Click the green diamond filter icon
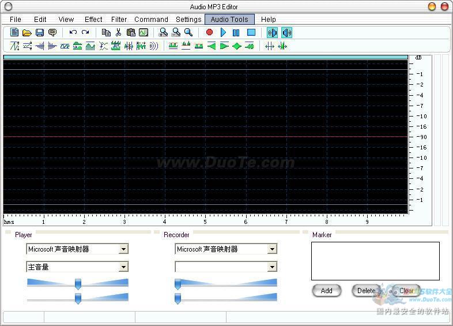 point(237,46)
